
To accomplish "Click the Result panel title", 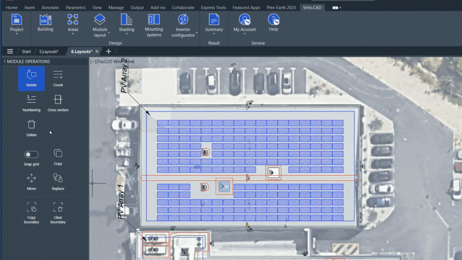I will 214,43.
